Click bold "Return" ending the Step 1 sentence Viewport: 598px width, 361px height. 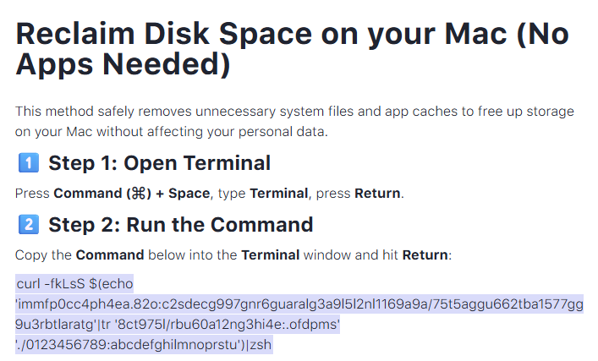[376, 194]
